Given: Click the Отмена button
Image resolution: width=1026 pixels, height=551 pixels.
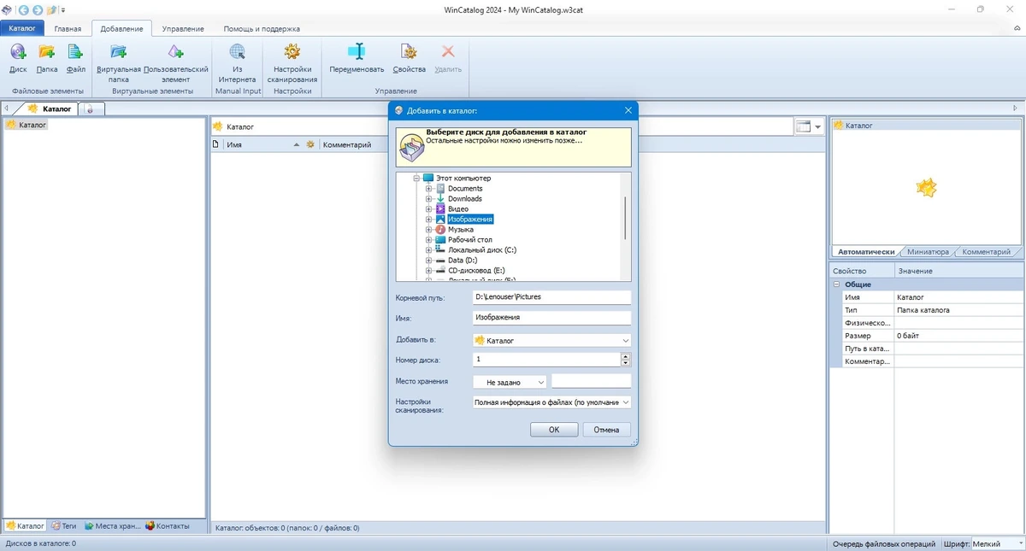Looking at the screenshot, I should [x=606, y=430].
